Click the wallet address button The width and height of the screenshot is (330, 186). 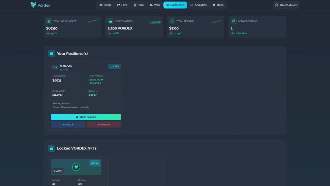(286, 5)
